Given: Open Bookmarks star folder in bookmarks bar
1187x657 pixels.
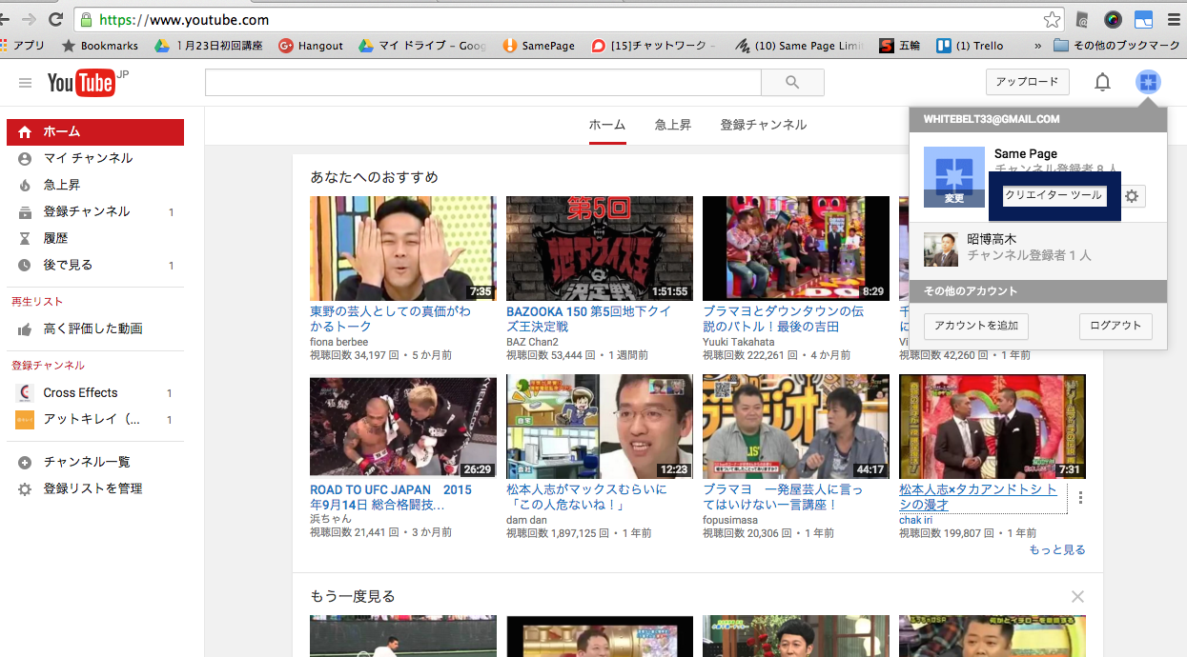Looking at the screenshot, I should [x=100, y=46].
